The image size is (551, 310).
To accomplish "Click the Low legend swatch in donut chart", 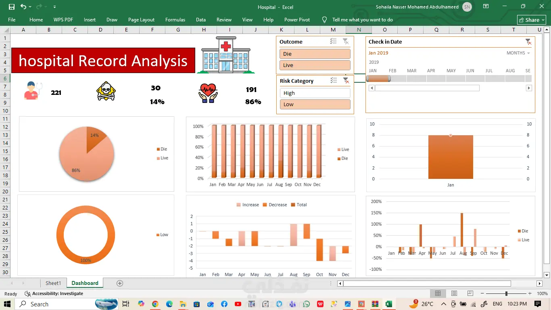I will [x=158, y=235].
